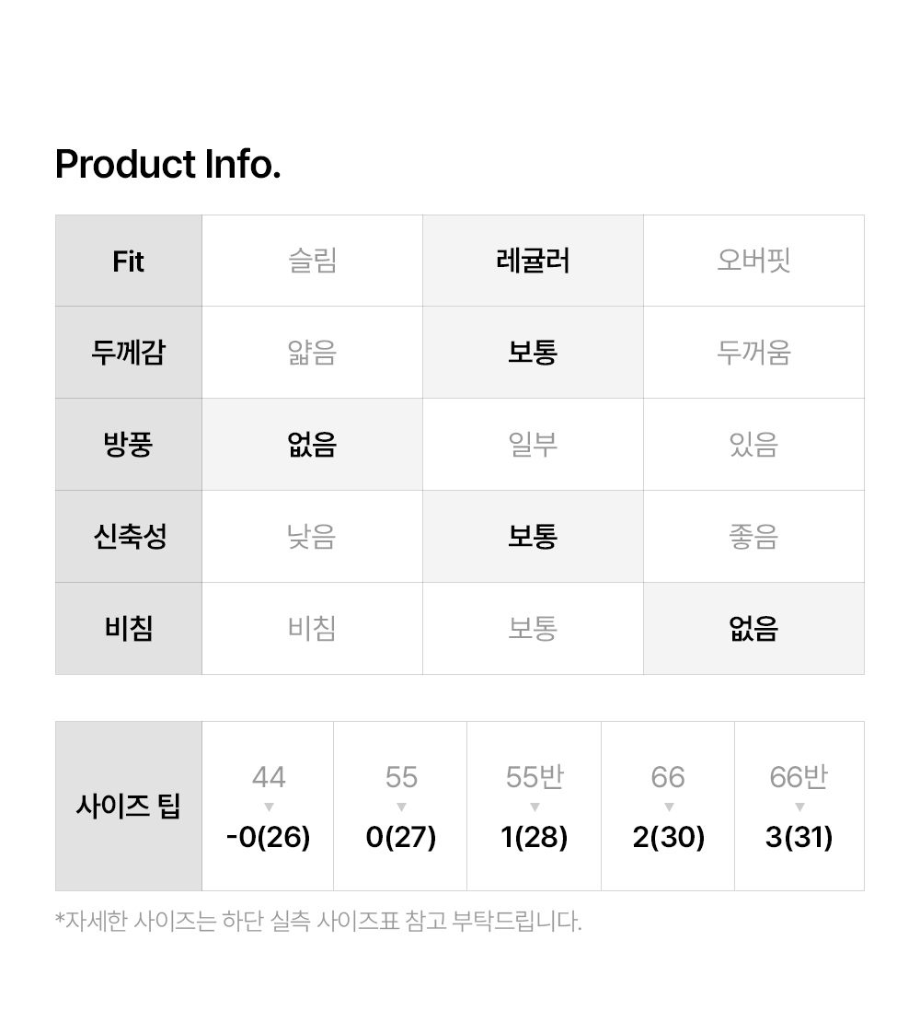
Task: Click the down arrow under size 66
Action: tap(668, 807)
